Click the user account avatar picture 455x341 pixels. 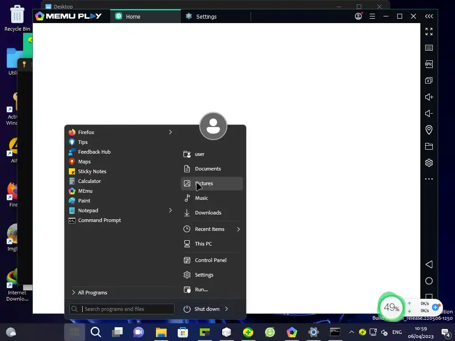(213, 126)
